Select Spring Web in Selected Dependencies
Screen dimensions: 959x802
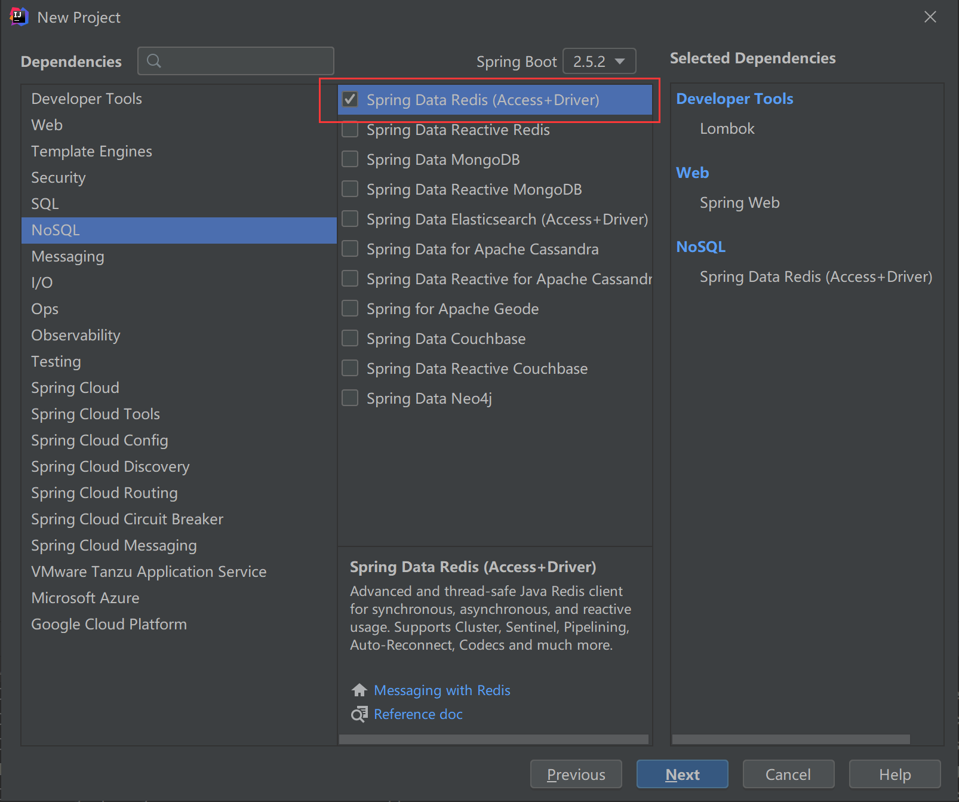tap(740, 203)
